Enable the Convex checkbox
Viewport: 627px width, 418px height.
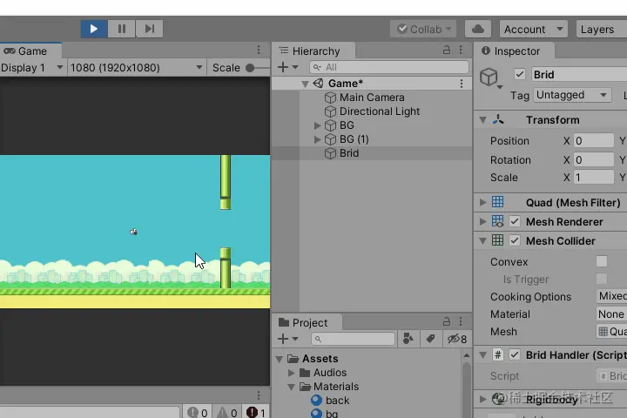point(602,261)
